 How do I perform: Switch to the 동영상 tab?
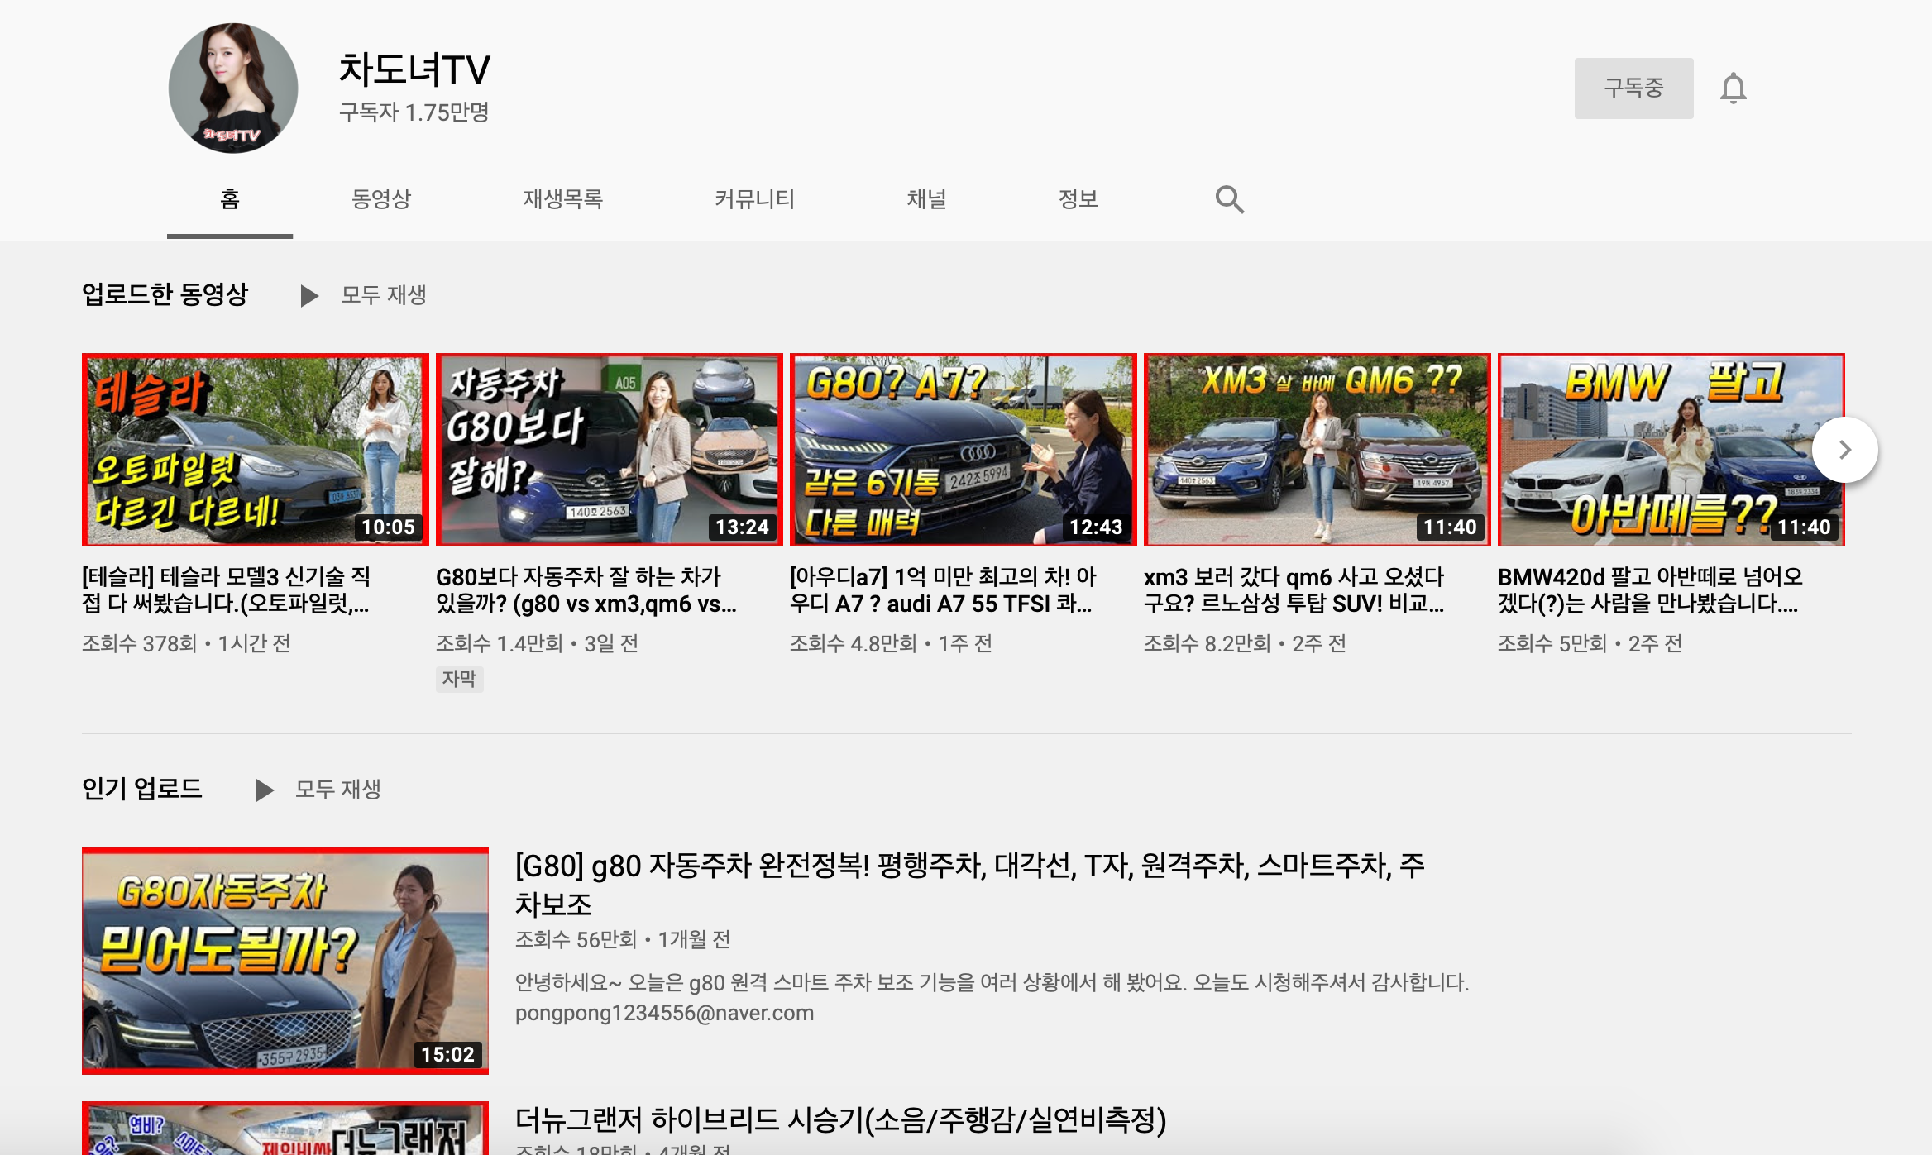click(381, 199)
